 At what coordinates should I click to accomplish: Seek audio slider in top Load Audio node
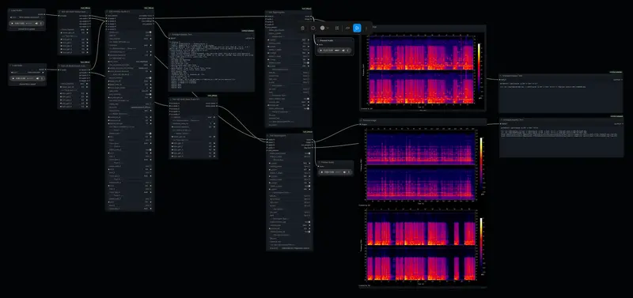point(29,24)
